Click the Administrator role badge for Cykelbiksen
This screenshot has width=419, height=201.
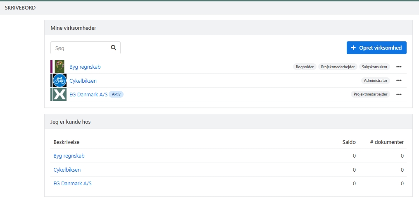click(x=375, y=81)
